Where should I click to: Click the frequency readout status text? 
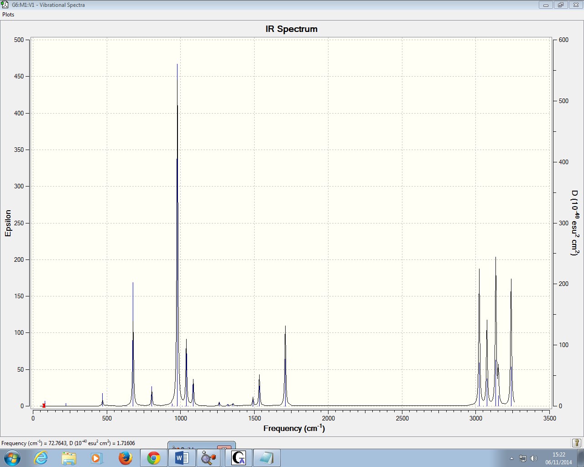pos(68,443)
